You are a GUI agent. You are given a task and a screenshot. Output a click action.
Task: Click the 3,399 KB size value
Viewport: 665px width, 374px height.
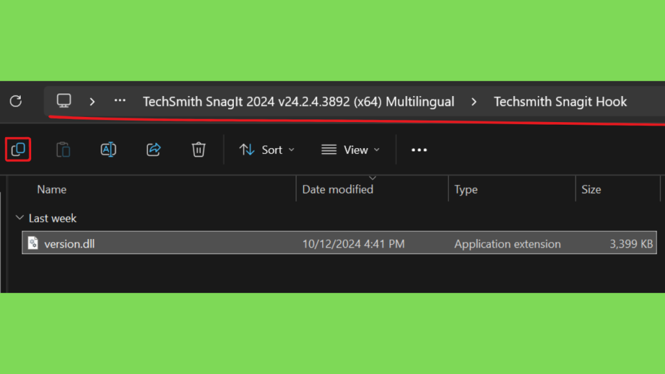631,244
